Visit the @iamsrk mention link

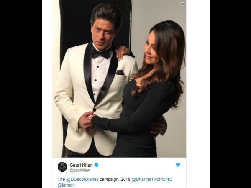pos(66,185)
